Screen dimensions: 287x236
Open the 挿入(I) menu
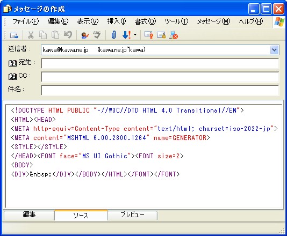[117, 21]
